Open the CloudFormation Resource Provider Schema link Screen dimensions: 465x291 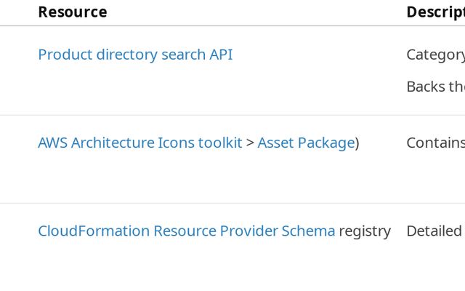186,231
